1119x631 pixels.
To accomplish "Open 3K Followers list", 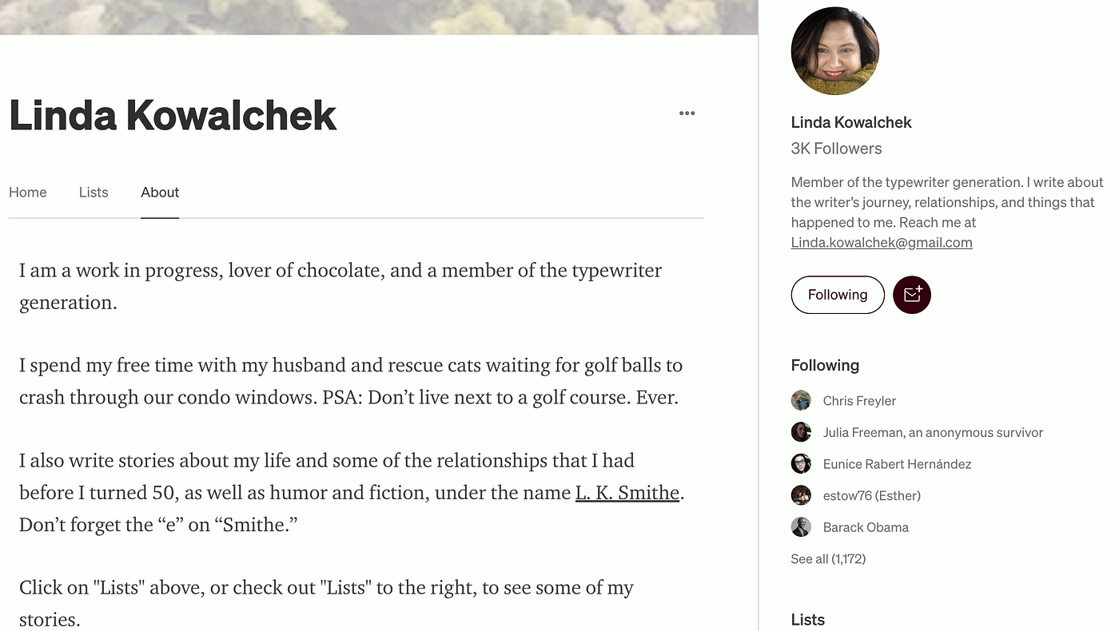I will (x=836, y=149).
